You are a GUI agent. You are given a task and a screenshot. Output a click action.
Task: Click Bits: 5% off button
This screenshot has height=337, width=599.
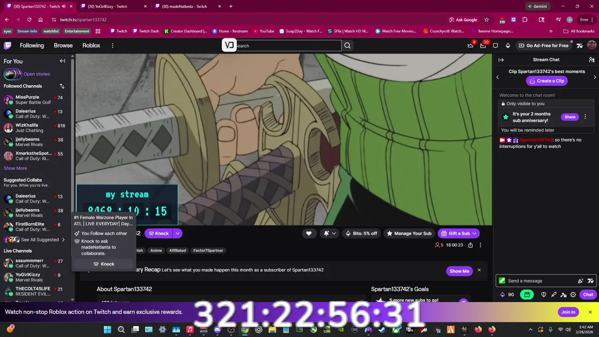[361, 233]
